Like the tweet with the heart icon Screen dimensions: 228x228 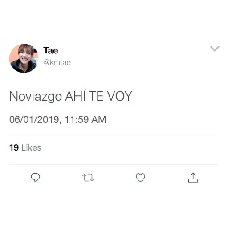click(140, 177)
